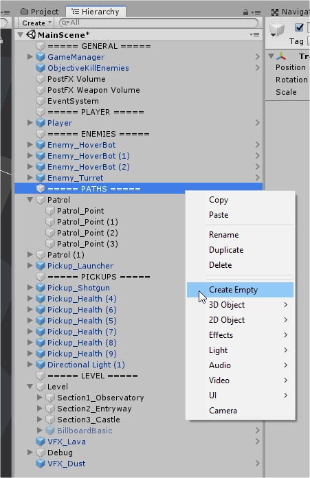Image resolution: width=310 pixels, height=478 pixels.
Task: Choose Create Empty from context menu
Action: coord(240,290)
